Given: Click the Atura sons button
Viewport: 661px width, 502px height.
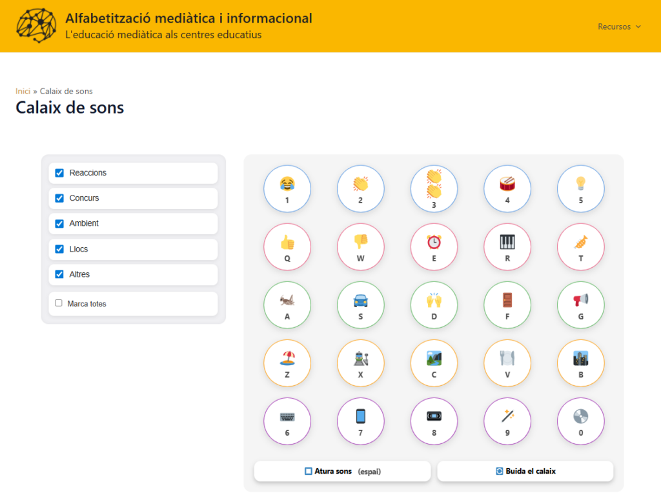Looking at the screenshot, I should click(342, 471).
